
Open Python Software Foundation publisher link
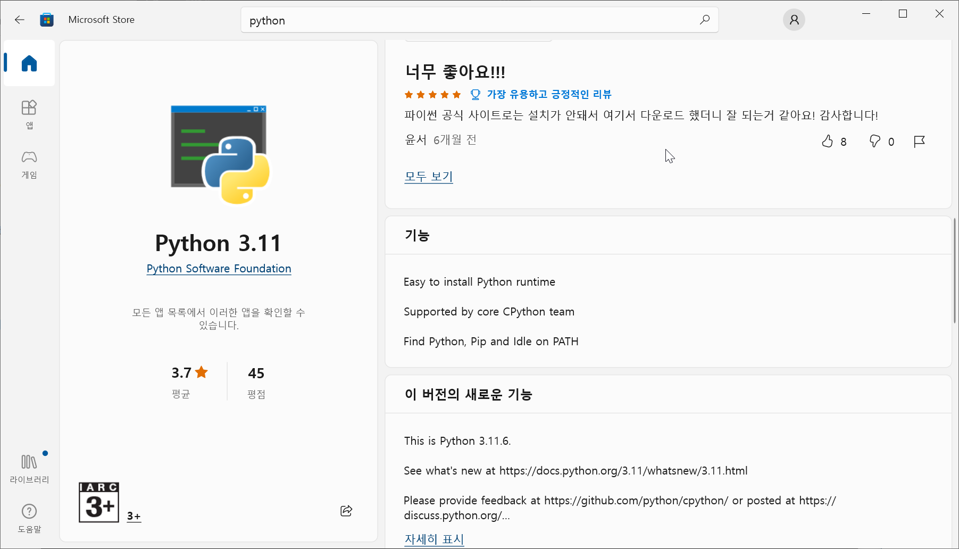click(219, 269)
